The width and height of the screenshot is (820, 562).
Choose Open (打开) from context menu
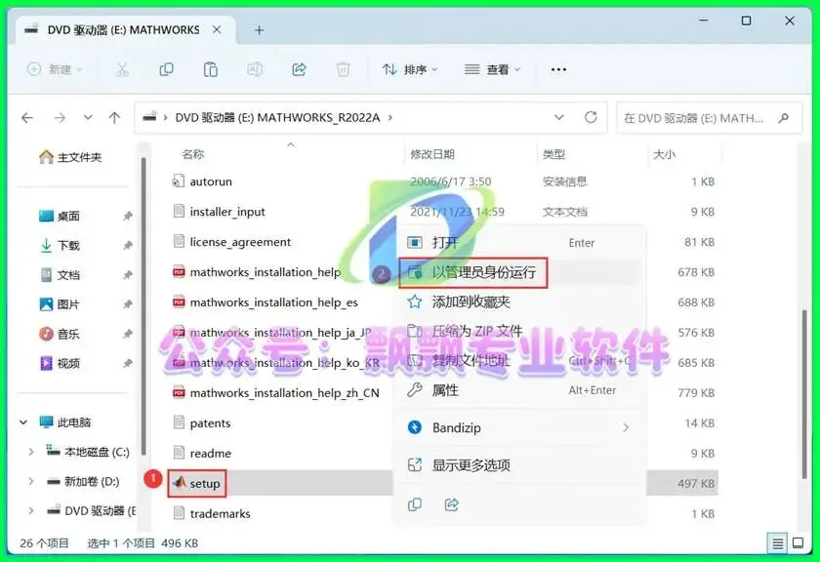pyautogui.click(x=521, y=243)
